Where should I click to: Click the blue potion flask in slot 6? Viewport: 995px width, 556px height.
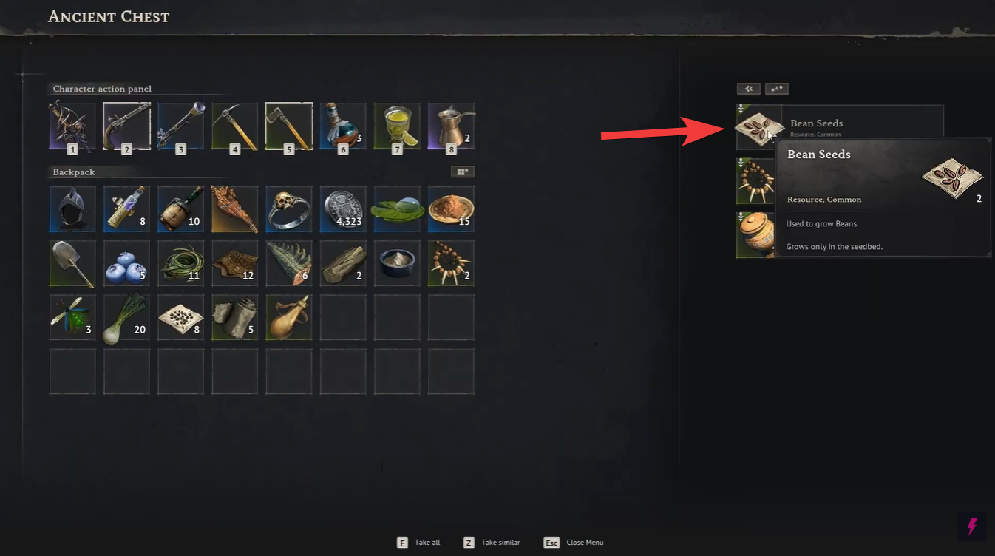coord(343,126)
